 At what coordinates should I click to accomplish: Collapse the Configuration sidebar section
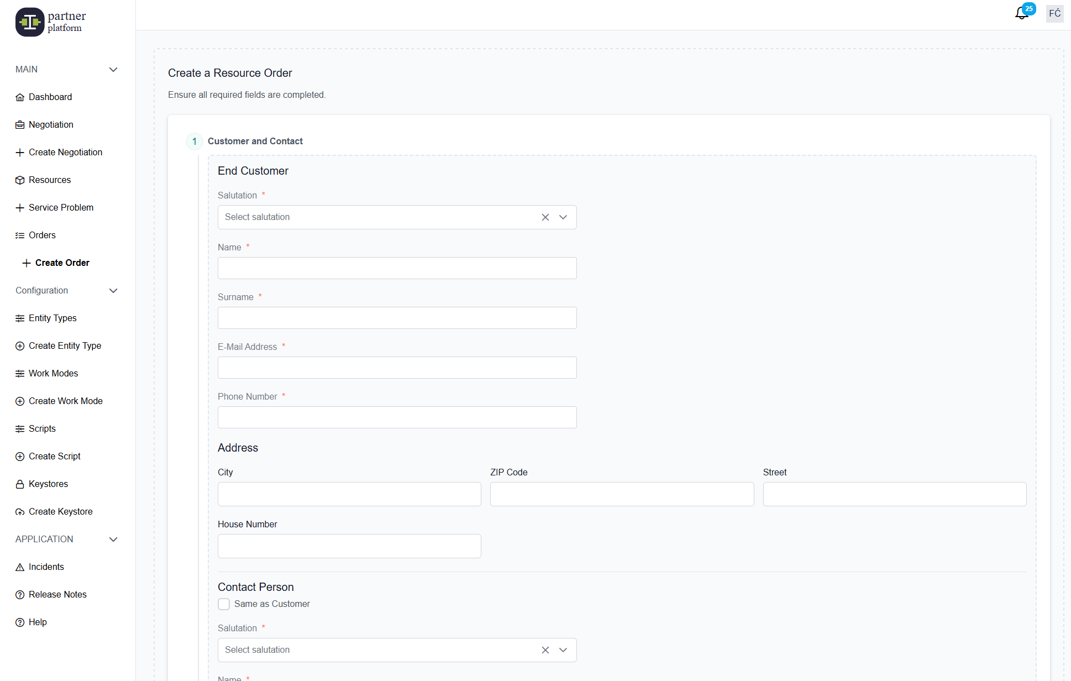point(113,291)
